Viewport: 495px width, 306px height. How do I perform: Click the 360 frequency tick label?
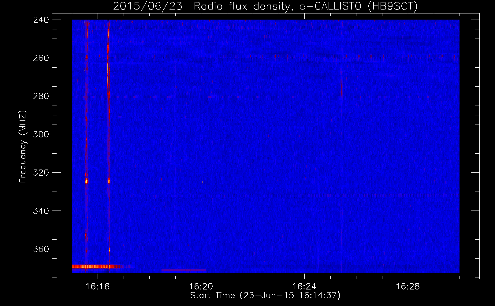41,249
